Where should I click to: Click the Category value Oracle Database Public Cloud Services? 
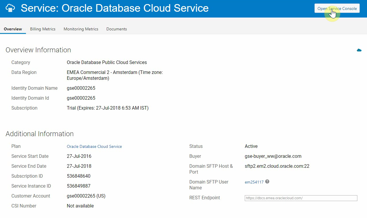(x=107, y=62)
